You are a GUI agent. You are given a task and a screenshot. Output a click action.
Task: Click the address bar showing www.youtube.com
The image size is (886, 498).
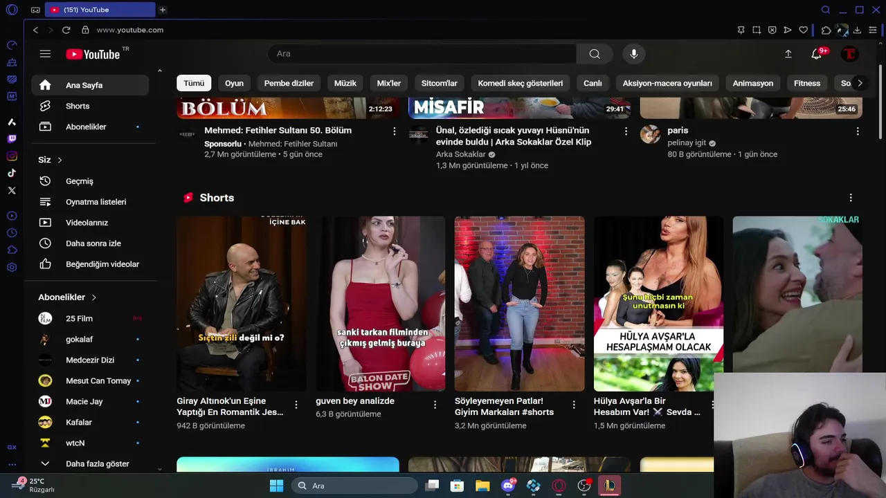(130, 30)
